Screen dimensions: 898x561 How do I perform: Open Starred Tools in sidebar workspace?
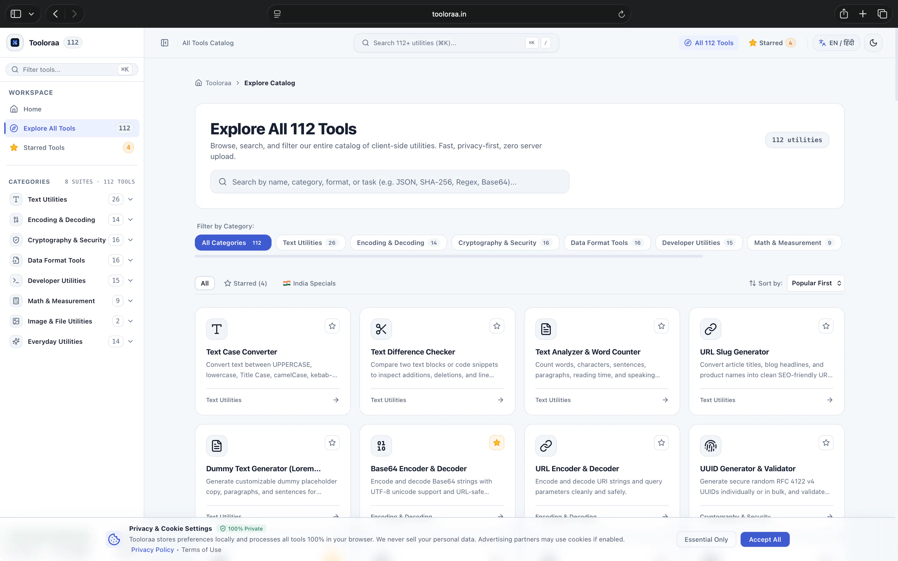pyautogui.click(x=72, y=148)
